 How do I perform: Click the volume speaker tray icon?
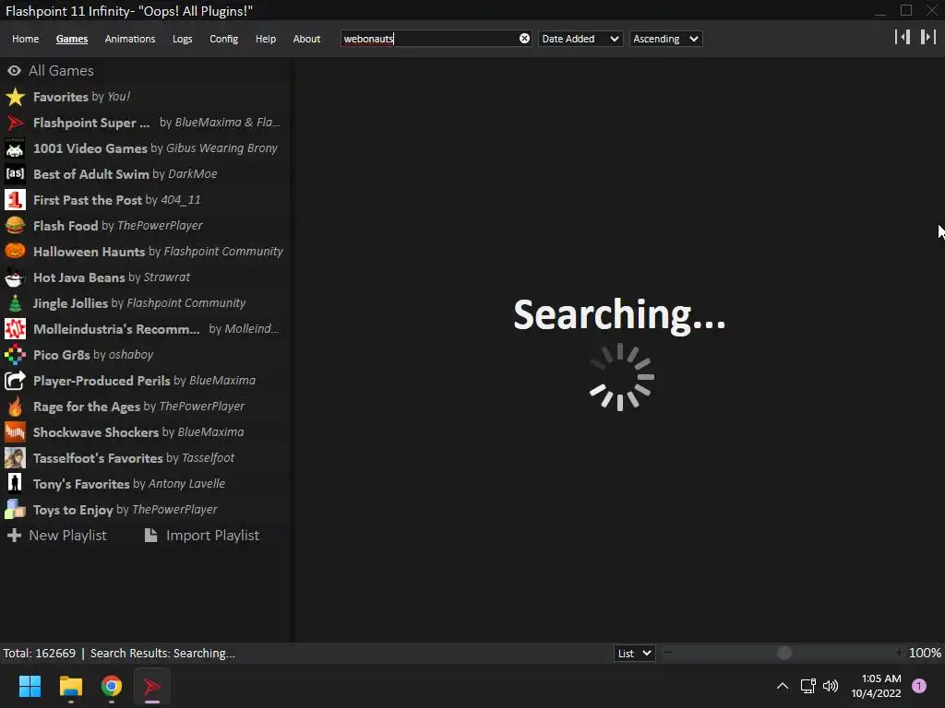(x=831, y=686)
